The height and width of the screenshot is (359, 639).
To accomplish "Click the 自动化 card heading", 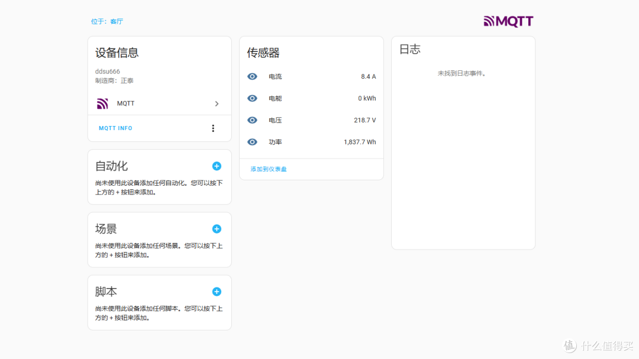I will (x=111, y=166).
